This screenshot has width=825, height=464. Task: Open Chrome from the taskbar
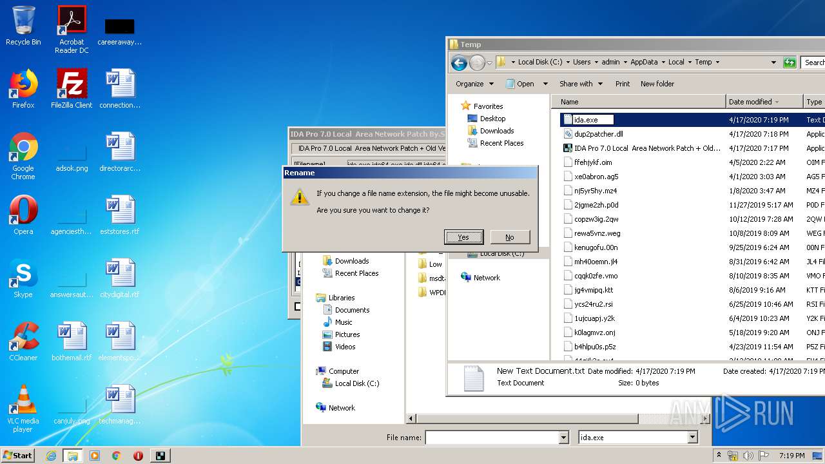click(116, 456)
